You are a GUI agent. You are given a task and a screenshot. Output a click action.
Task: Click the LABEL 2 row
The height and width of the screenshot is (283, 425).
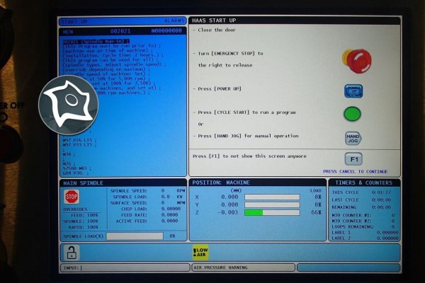(365, 238)
